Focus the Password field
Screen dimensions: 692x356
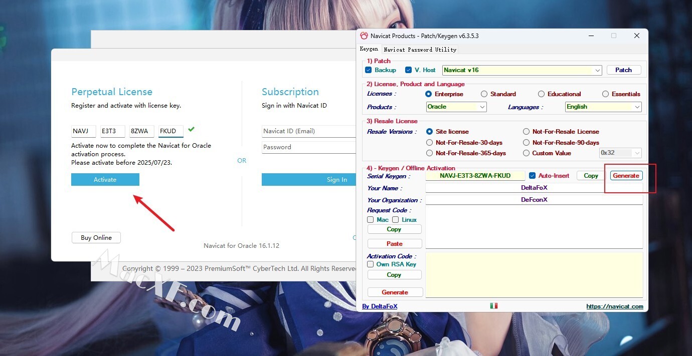pyautogui.click(x=309, y=147)
